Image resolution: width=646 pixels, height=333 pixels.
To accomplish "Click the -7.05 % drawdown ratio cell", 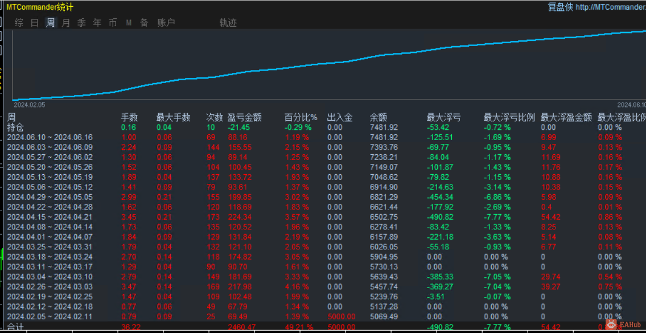I will pos(497,277).
